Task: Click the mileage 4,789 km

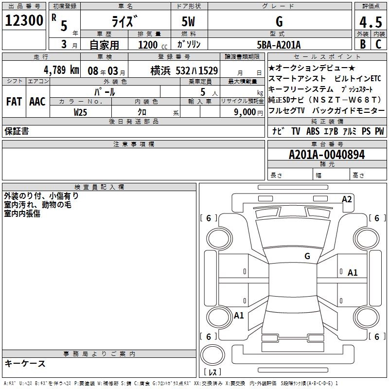Action: tap(62, 70)
